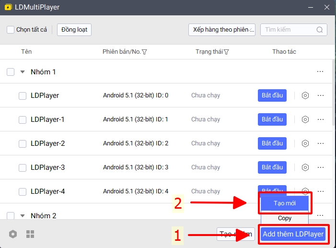Start LDPlayer-3 with Bắt đầu

coord(272,167)
